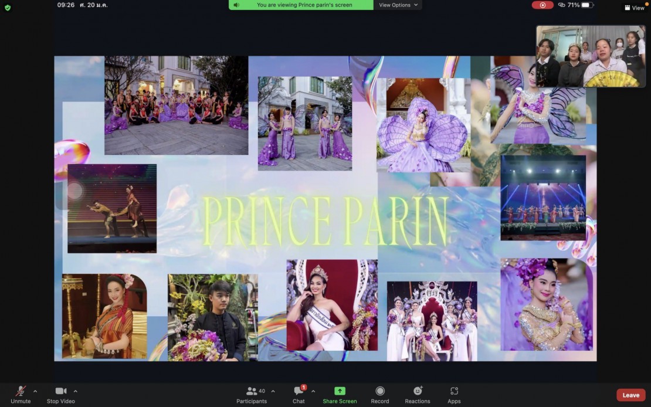
Task: Click the 'You are viewing Prince parin's screen' banner
Action: point(301,5)
